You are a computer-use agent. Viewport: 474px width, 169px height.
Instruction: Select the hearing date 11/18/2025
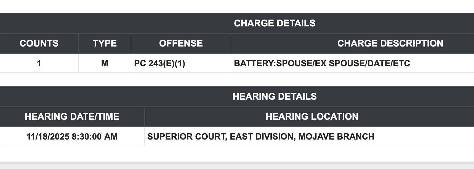(48, 137)
